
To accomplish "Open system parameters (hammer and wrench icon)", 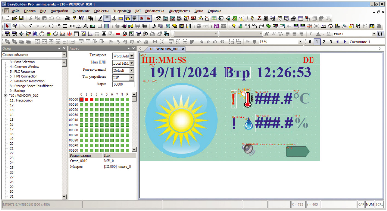I will (159, 18).
